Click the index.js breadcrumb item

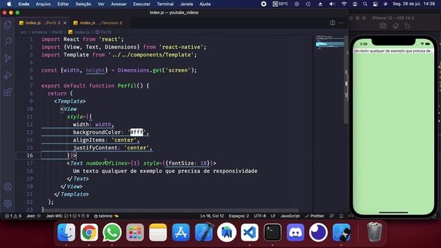click(x=79, y=32)
